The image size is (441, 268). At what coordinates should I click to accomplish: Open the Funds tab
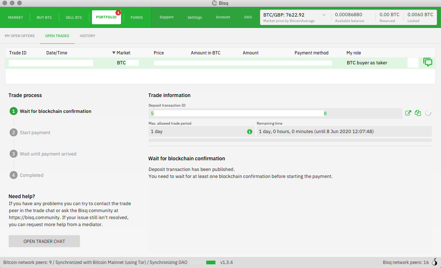[x=137, y=17]
